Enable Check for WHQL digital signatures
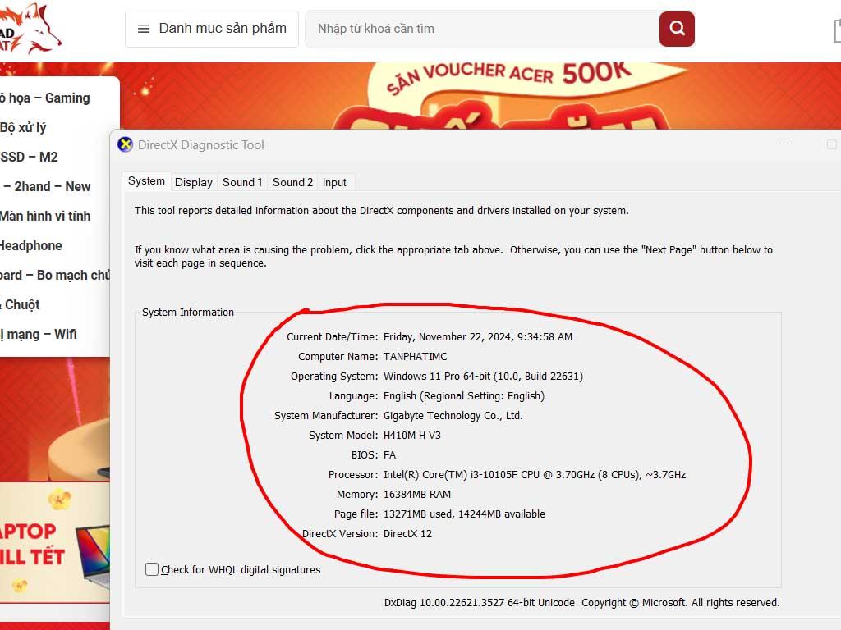 click(152, 569)
